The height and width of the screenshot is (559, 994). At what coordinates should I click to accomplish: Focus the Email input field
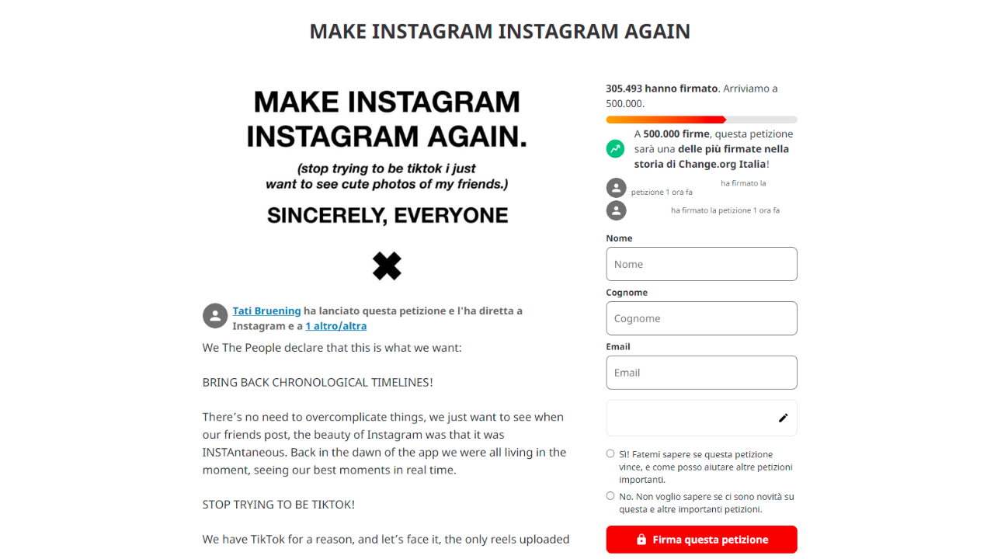(702, 373)
